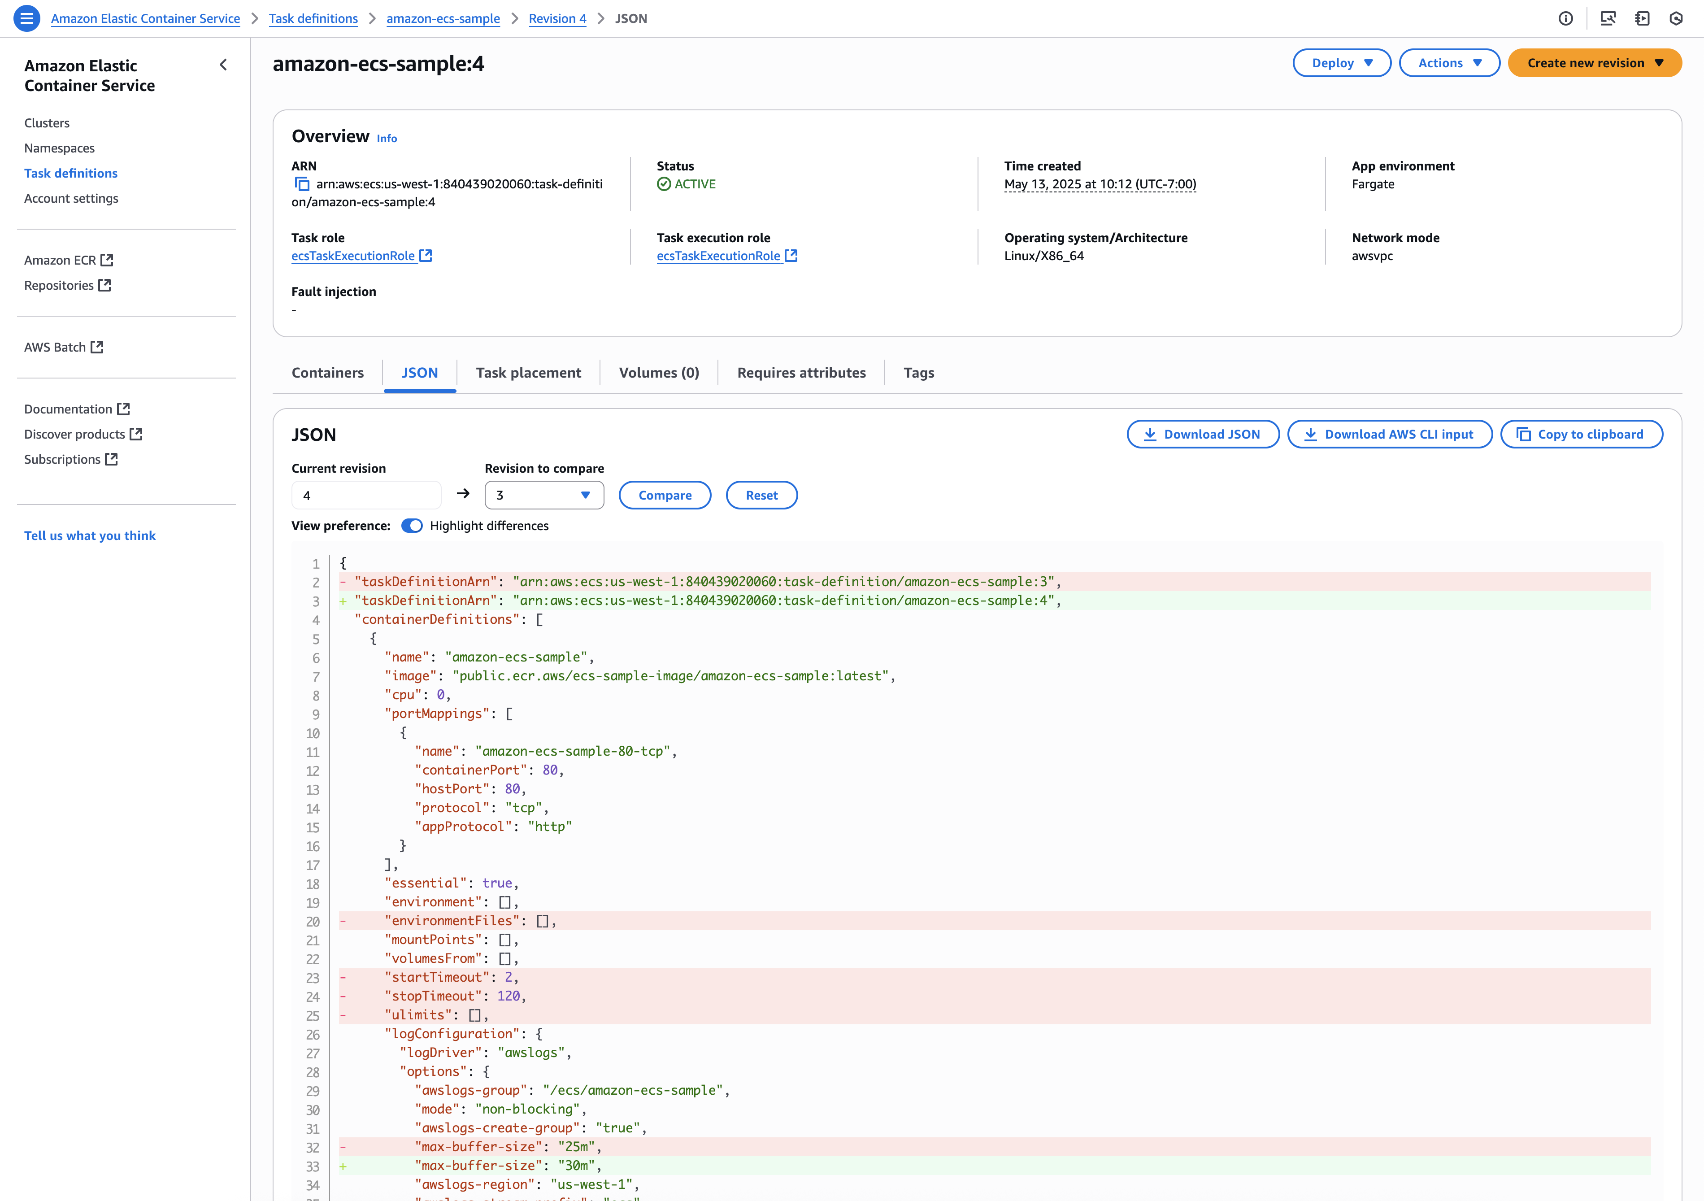Open Discover products external link

click(x=83, y=434)
